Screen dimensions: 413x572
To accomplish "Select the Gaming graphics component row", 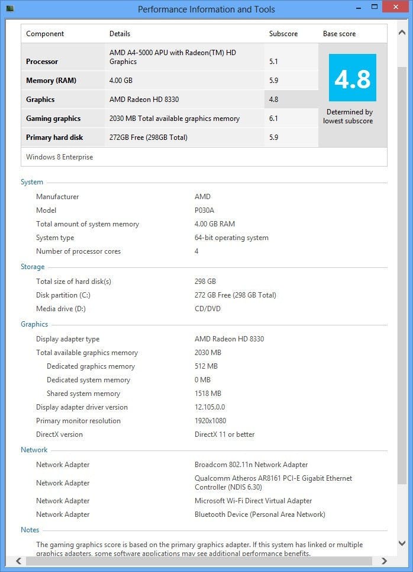I will (53, 119).
